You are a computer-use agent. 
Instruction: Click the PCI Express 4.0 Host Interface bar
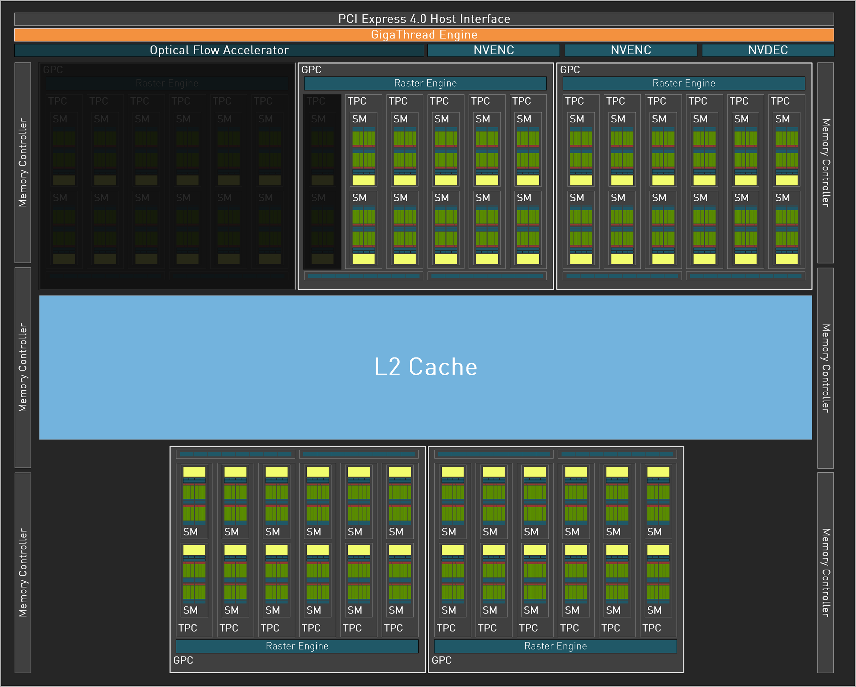click(x=424, y=19)
